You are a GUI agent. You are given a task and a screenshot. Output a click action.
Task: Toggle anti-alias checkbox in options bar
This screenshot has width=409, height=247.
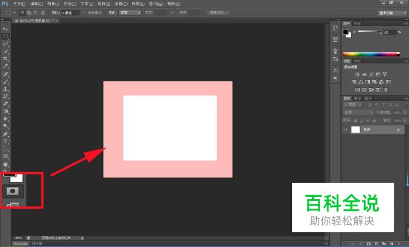pyautogui.click(x=85, y=12)
